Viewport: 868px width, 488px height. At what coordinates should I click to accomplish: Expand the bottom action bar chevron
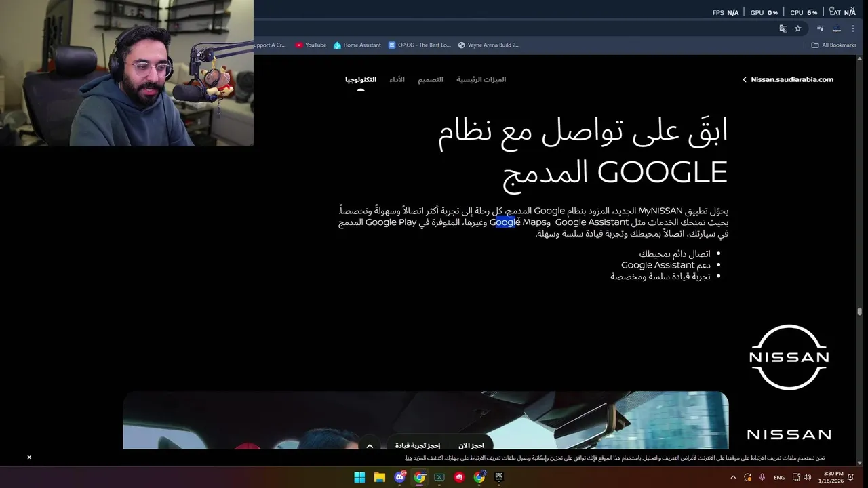[x=370, y=446]
